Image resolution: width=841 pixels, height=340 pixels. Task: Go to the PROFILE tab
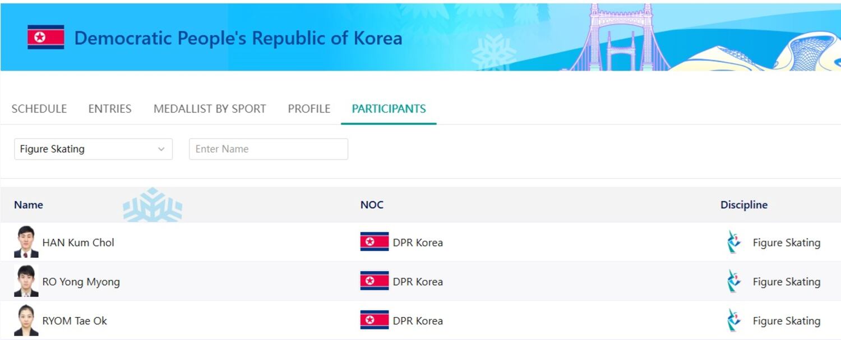coord(309,109)
